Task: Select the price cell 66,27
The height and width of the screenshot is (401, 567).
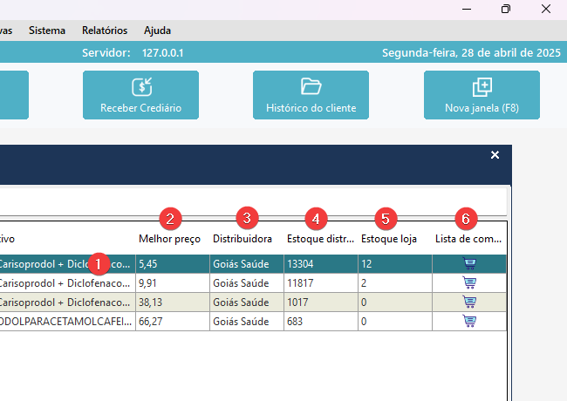Action: (173, 321)
